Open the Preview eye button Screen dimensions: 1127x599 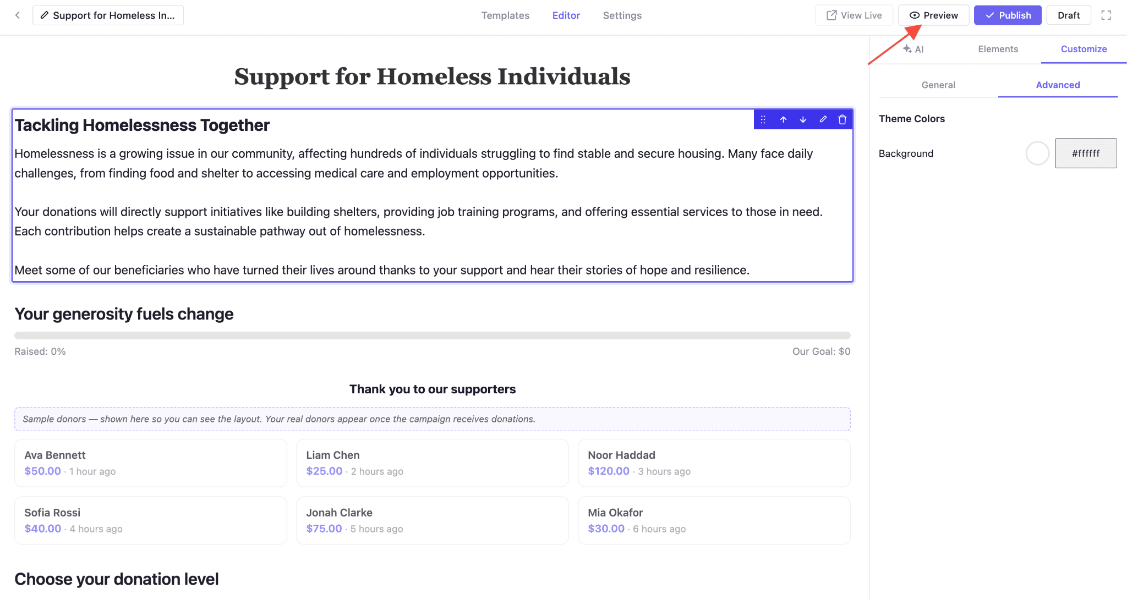point(934,15)
